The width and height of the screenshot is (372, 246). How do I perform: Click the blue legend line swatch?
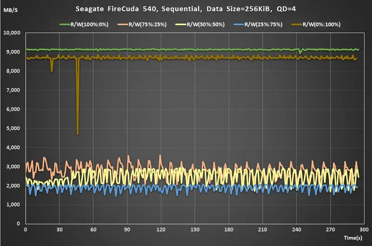pos(239,25)
